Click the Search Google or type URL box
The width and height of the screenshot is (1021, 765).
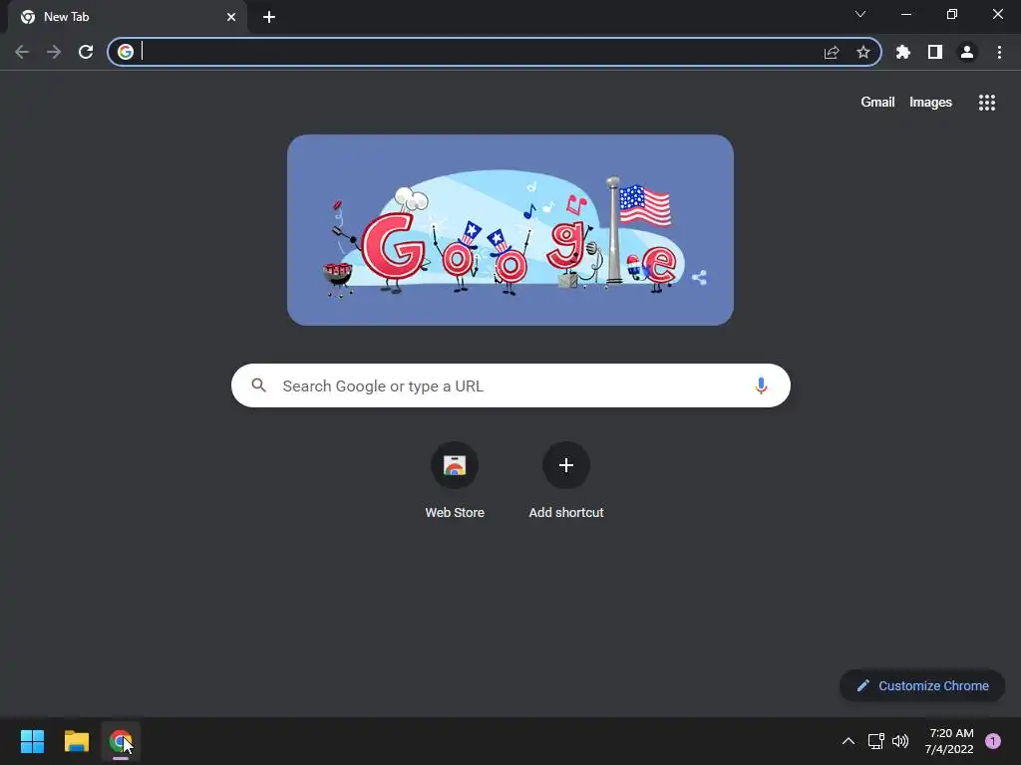(x=510, y=385)
